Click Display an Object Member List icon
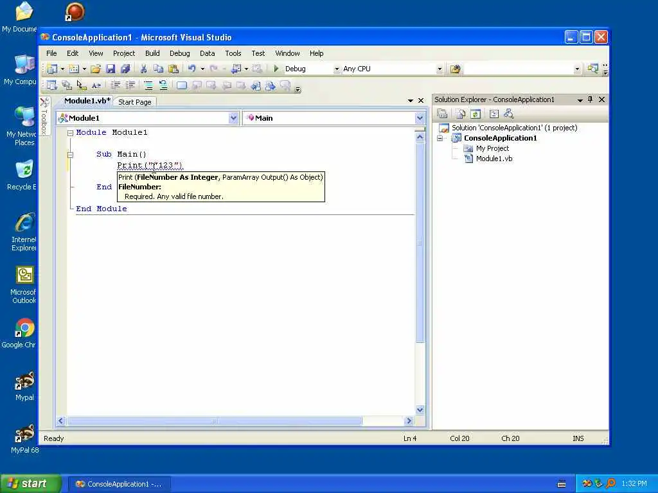Screen dimensions: 658x493 (52, 85)
